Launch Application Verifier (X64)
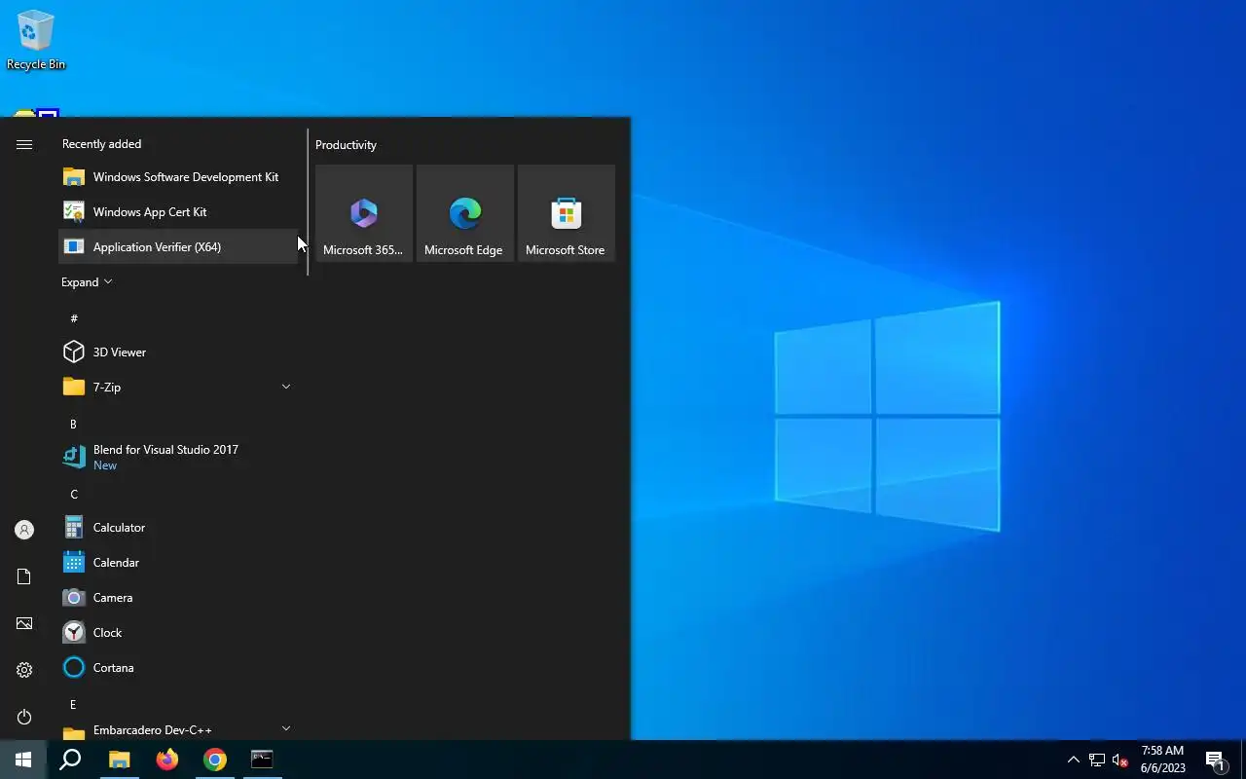The width and height of the screenshot is (1246, 779). (178, 247)
